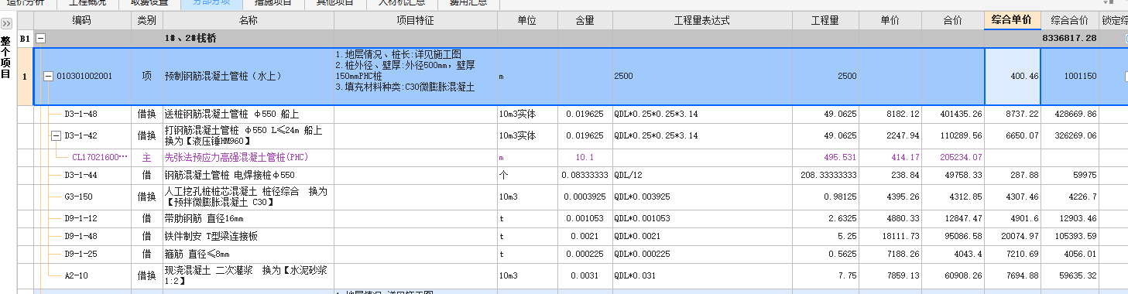The image size is (1128, 294).
Task: Select tree row D3-1-44
Action: coord(82,175)
